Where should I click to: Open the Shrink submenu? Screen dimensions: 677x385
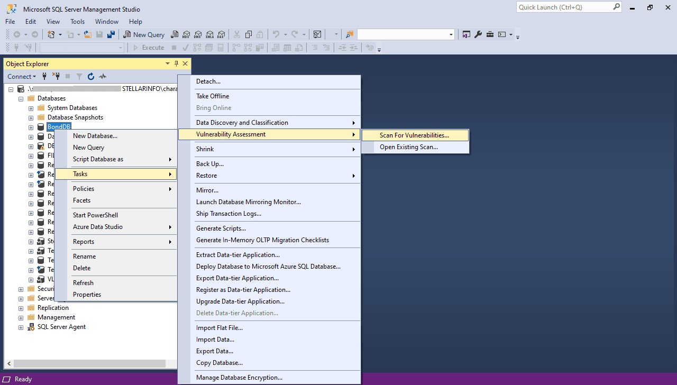click(269, 149)
